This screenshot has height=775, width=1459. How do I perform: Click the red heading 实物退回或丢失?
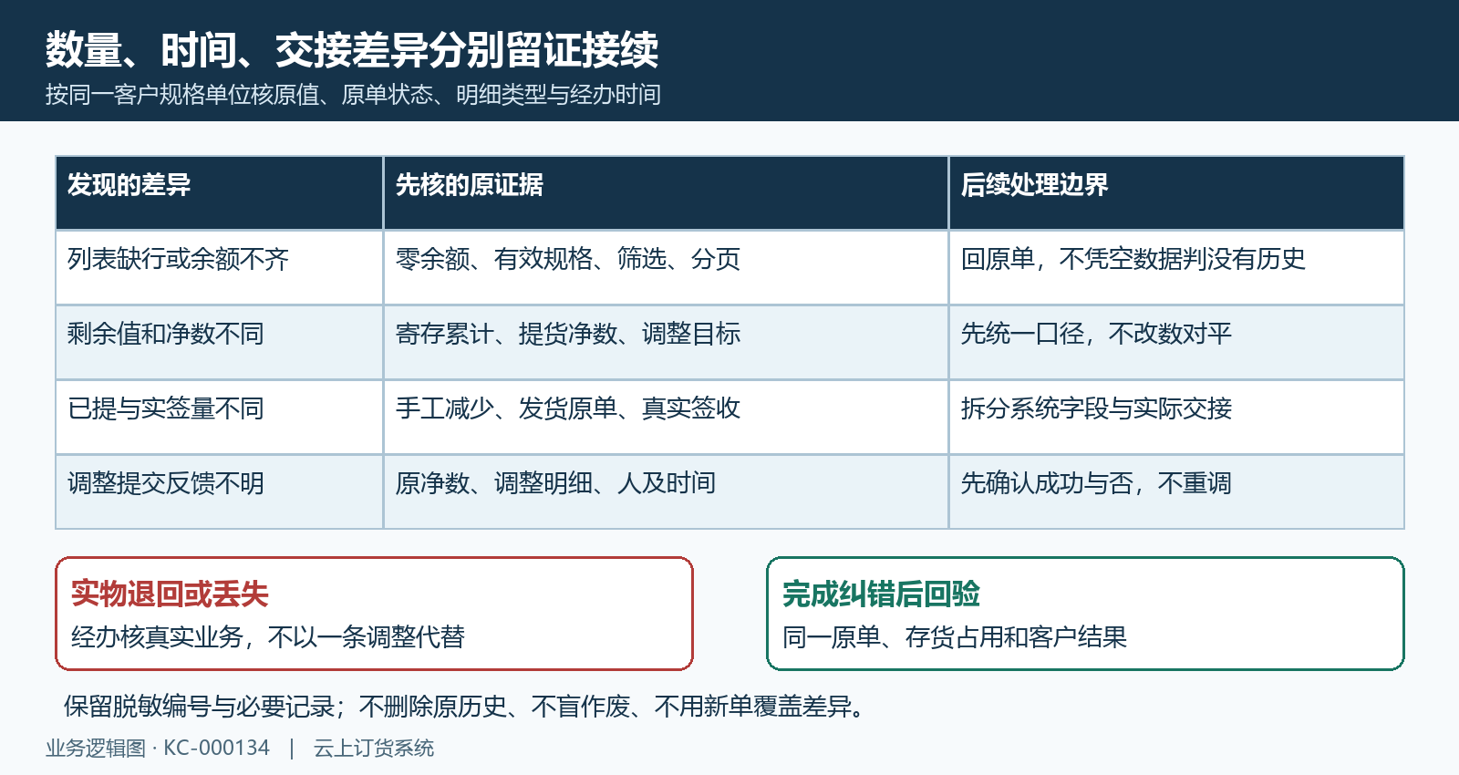point(170,594)
